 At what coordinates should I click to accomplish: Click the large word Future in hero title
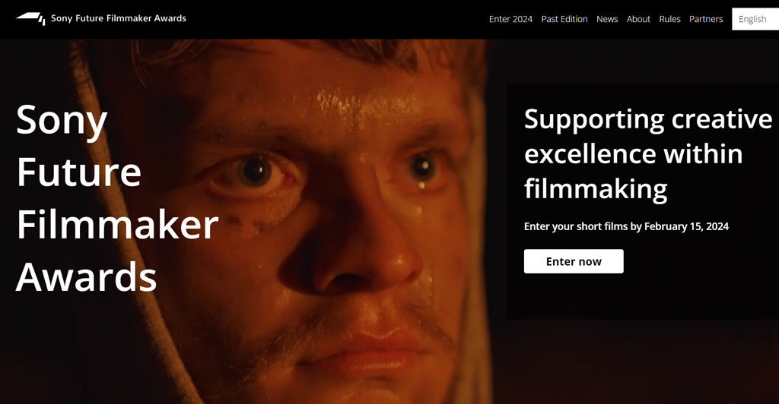coord(79,172)
